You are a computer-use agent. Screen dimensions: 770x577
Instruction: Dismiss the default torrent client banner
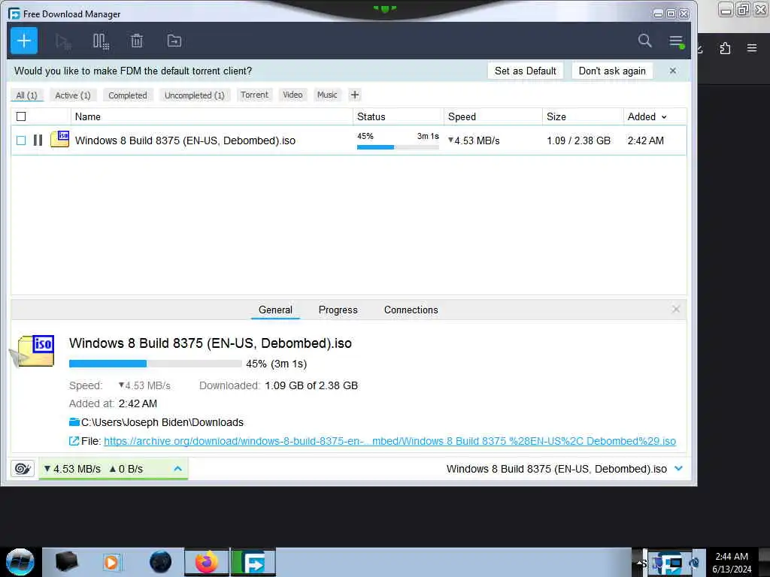673,71
